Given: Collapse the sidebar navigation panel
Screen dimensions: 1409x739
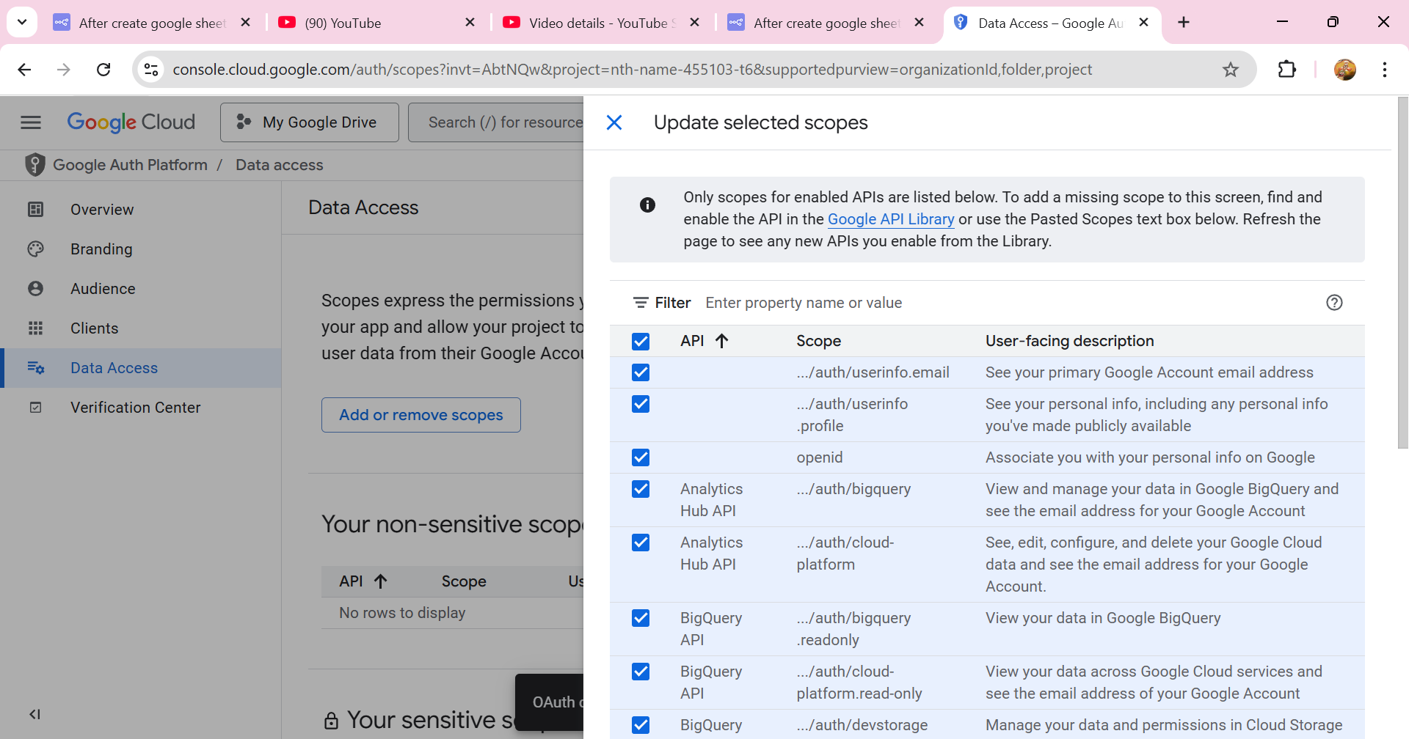Looking at the screenshot, I should point(34,714).
